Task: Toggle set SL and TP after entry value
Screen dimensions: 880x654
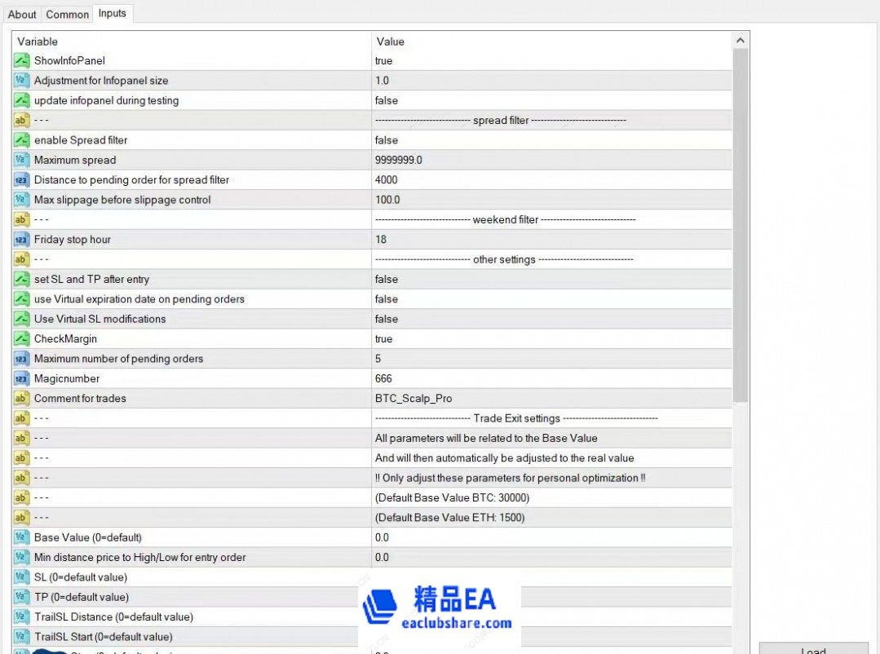Action: click(x=551, y=279)
